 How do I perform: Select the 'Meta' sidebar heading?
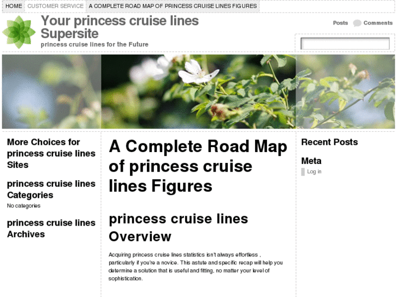click(x=311, y=161)
